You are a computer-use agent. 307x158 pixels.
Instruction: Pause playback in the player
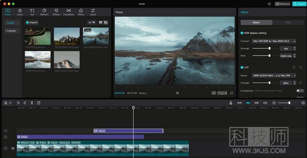pos(177,93)
